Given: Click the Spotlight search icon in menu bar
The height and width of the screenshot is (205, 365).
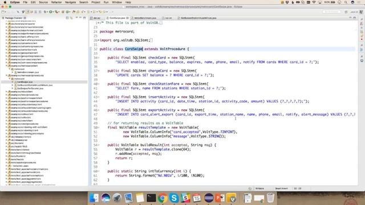Looking at the screenshot, I should pos(346,2).
